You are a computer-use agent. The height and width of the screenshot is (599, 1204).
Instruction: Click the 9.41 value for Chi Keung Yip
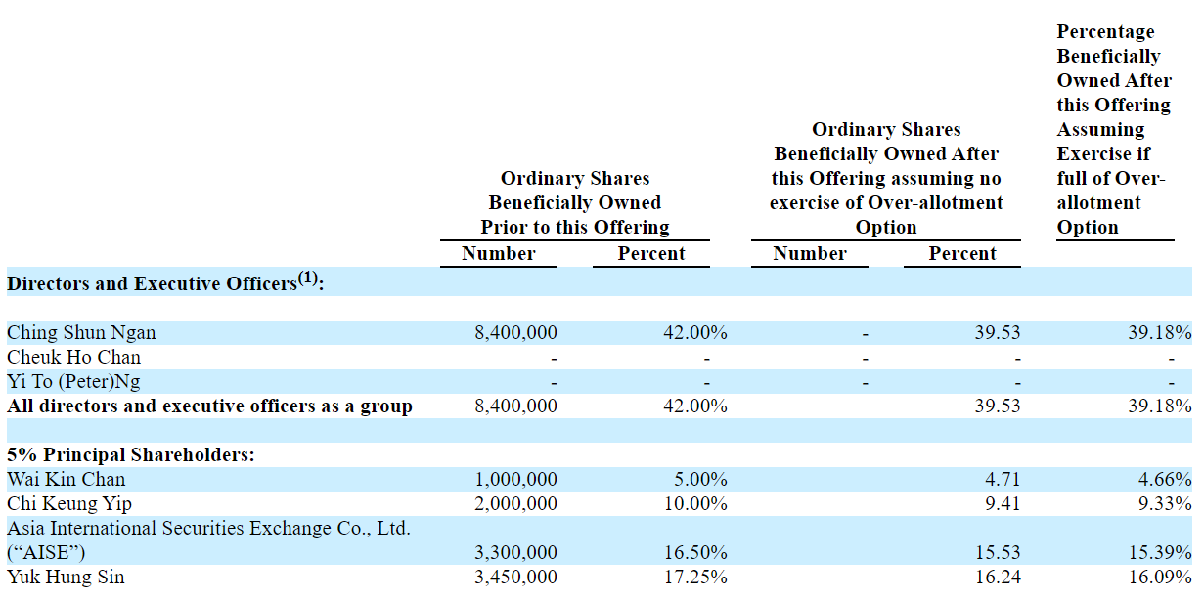[x=1003, y=503]
